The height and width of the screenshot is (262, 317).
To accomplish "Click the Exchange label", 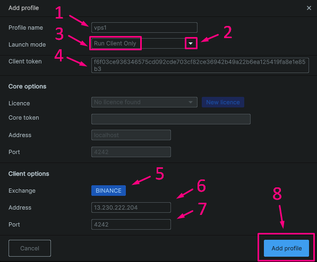I will (x=22, y=191).
